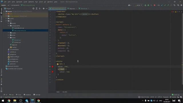183x103 pixels.
Task: Collapse the src folder
Action: coord(6,21)
